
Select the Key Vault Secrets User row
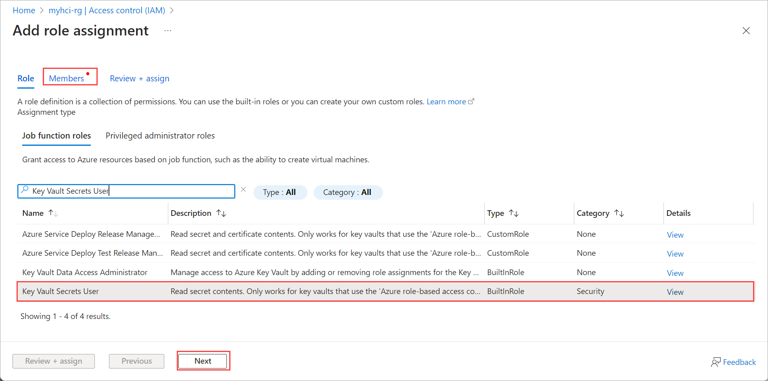coord(385,291)
